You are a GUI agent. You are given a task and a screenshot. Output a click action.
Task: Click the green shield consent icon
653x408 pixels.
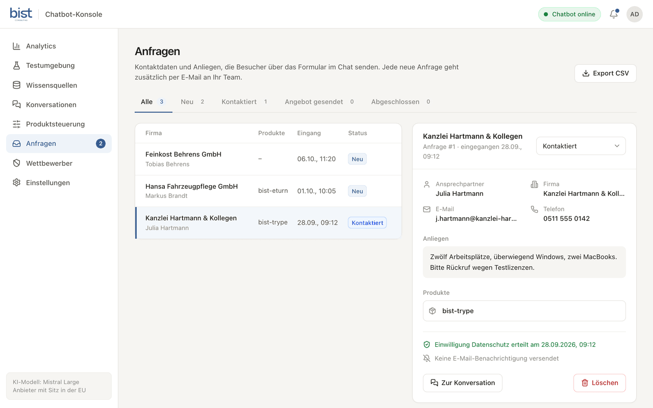point(427,344)
